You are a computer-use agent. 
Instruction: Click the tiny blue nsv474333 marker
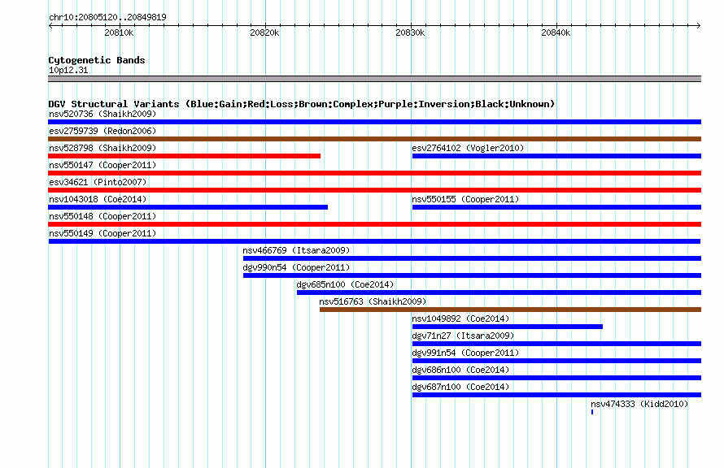(592, 412)
